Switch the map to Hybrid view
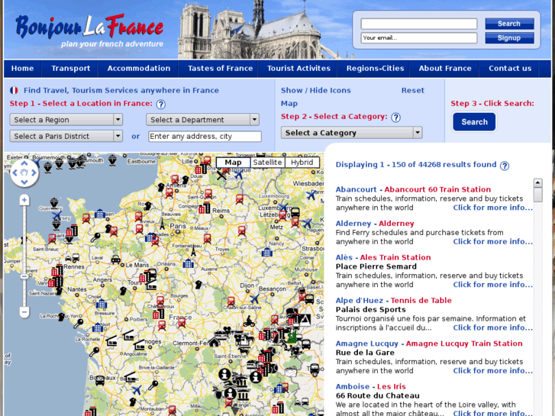The image size is (555, 416). pyautogui.click(x=302, y=163)
